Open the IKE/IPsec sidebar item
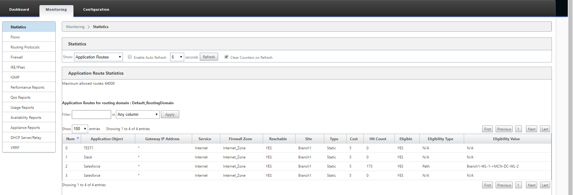This screenshot has width=573, height=195. click(29, 67)
